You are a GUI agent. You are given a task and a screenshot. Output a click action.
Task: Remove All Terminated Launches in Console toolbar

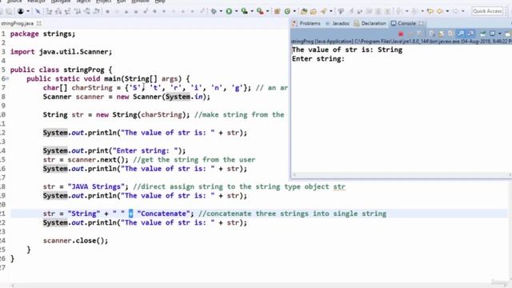pos(419,34)
